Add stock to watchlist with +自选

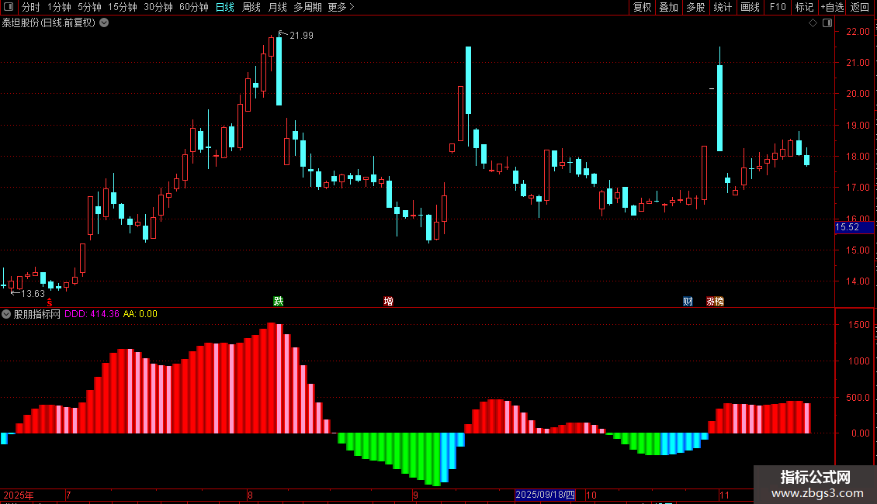832,7
